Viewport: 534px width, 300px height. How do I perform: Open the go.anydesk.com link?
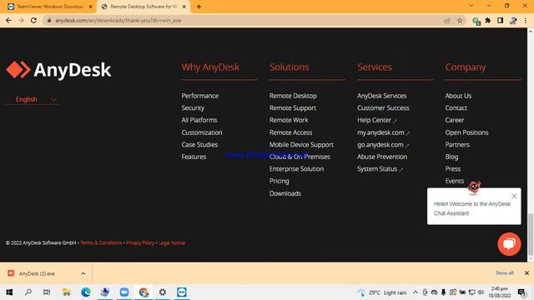coord(383,144)
